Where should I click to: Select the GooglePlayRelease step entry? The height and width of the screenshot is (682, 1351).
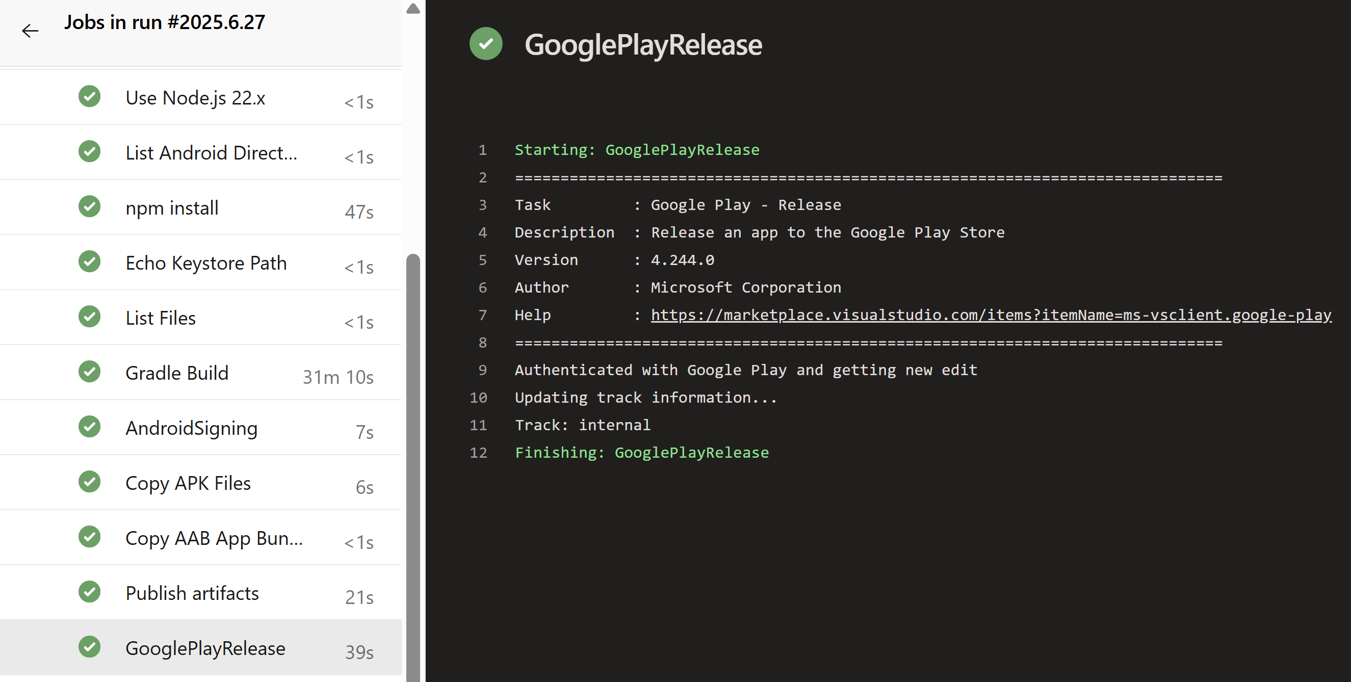205,648
